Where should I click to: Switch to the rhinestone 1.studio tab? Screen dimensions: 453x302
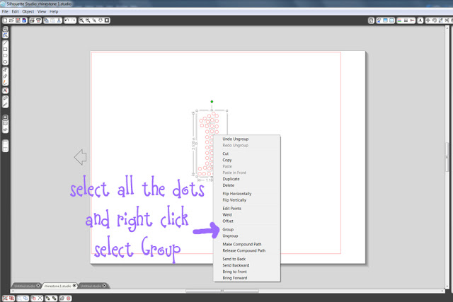59,285
